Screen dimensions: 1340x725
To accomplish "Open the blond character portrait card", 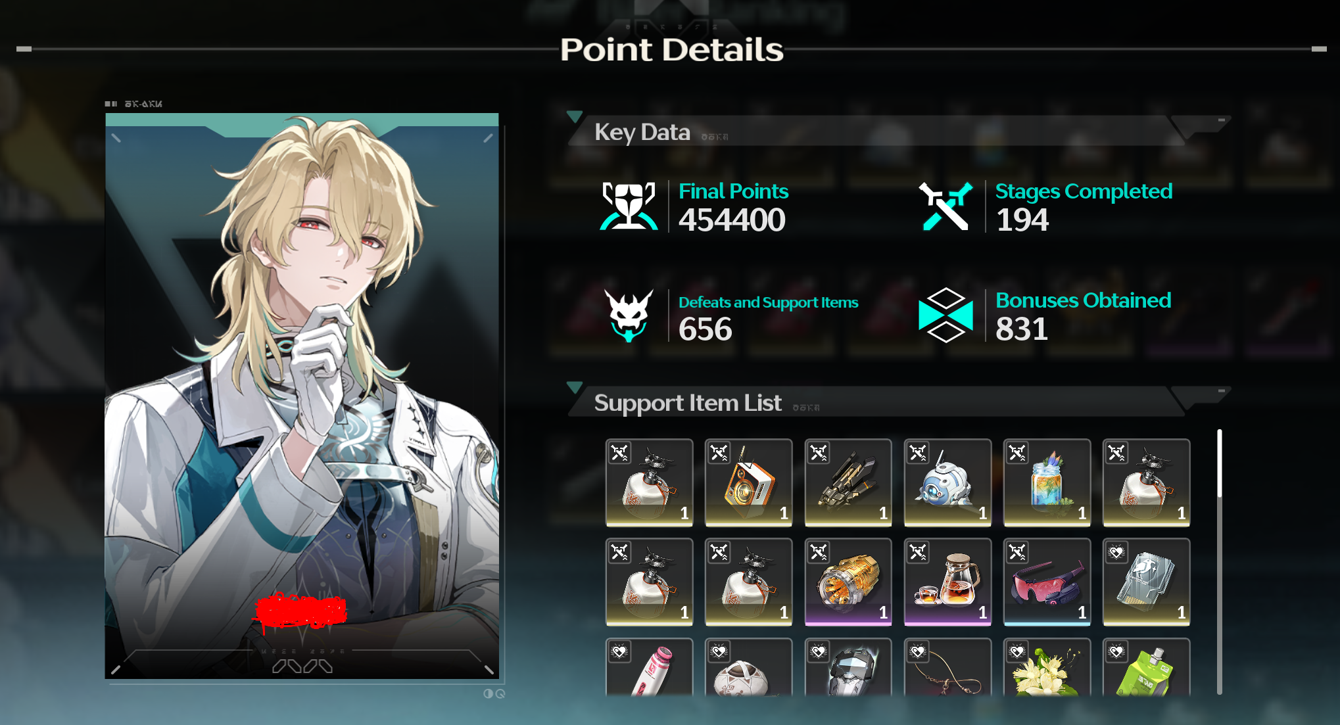I will [x=302, y=396].
